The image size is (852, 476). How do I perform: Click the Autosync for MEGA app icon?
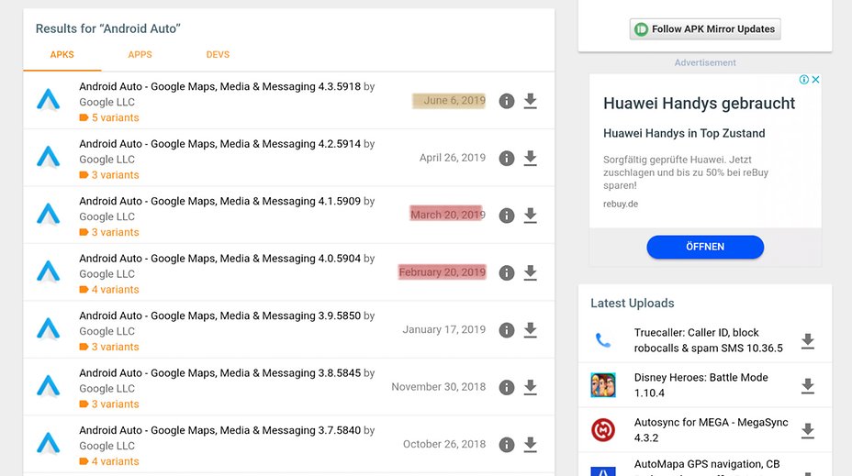pyautogui.click(x=603, y=430)
